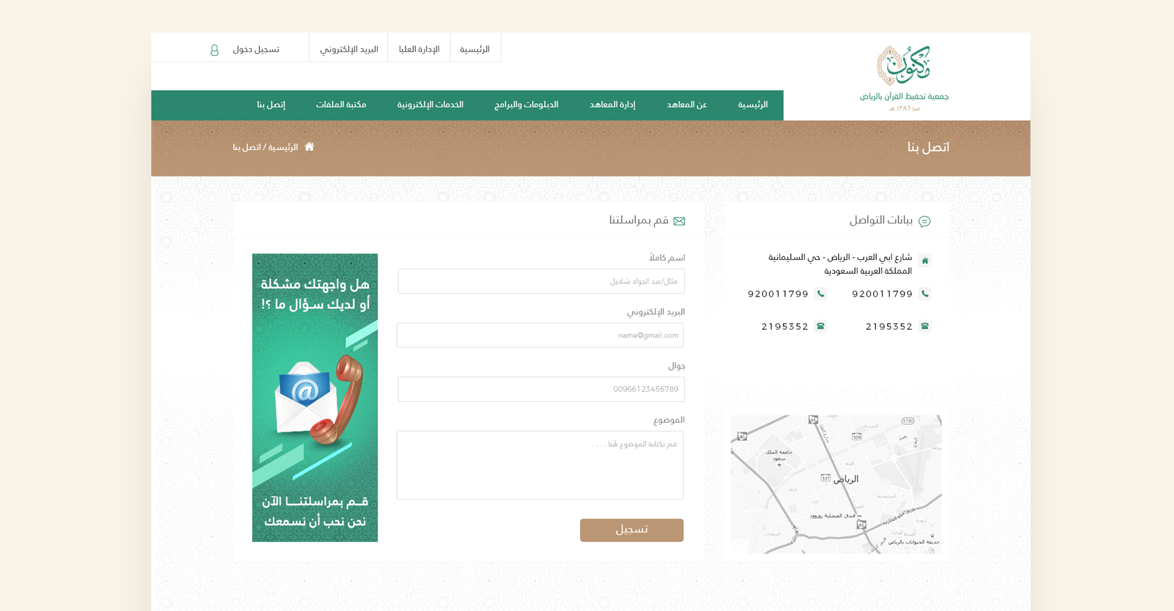
Task: Open الإدارة العليا top bar item
Action: pyautogui.click(x=419, y=49)
